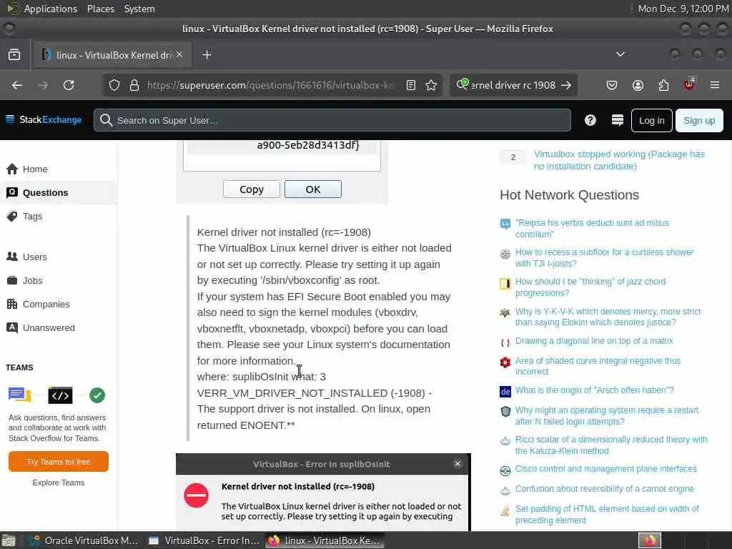Open tracking protection shield icon
The height and width of the screenshot is (549, 732).
tap(114, 85)
